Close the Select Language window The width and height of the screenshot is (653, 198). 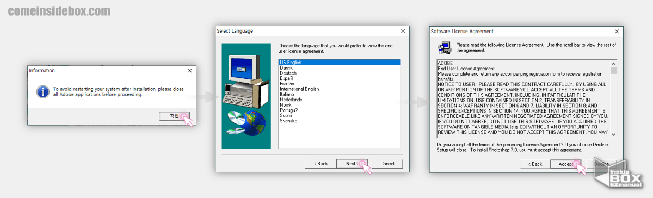point(403,31)
